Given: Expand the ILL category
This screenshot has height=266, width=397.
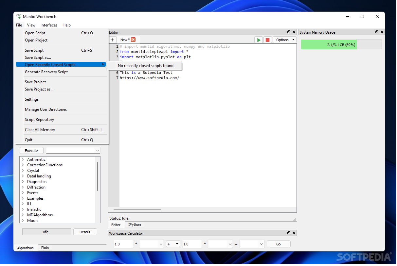Looking at the screenshot, I should tap(23, 204).
